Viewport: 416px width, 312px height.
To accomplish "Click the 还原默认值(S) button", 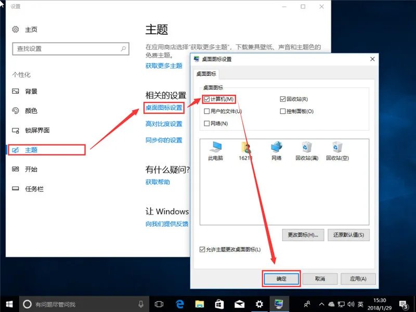I will point(348,235).
